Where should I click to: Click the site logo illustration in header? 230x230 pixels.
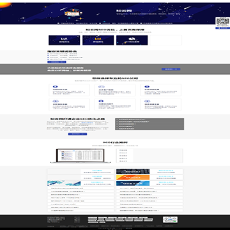pyautogui.click(x=73, y=14)
